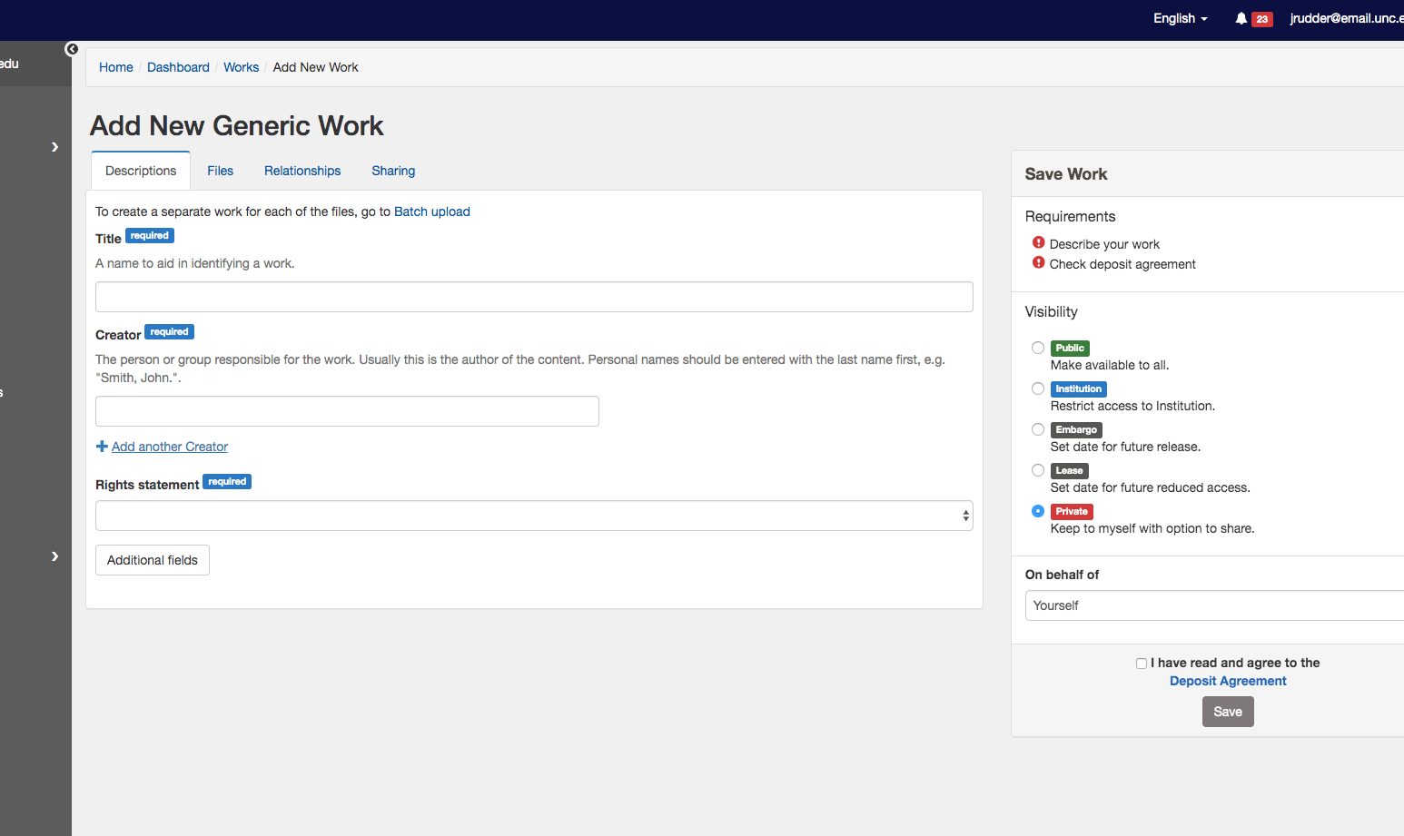Click the Add another Creator link
This screenshot has height=836, width=1404.
[x=170, y=447]
